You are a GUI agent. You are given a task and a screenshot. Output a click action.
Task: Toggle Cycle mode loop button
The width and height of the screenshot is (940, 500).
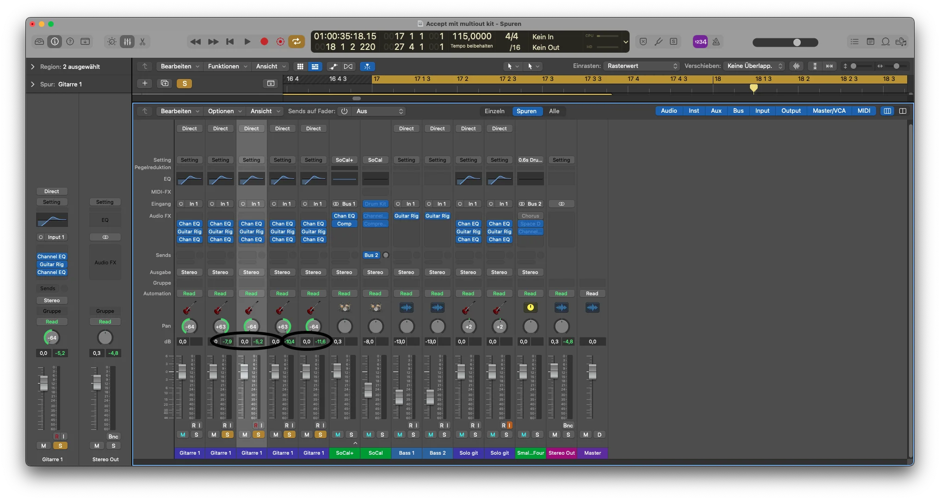click(x=297, y=42)
